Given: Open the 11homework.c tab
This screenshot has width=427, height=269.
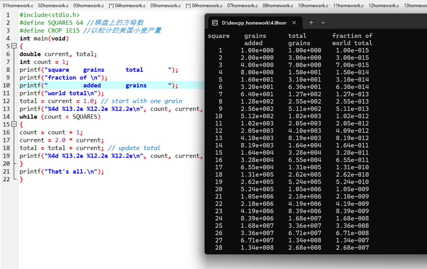Looking at the screenshot, I should tap(349, 5).
